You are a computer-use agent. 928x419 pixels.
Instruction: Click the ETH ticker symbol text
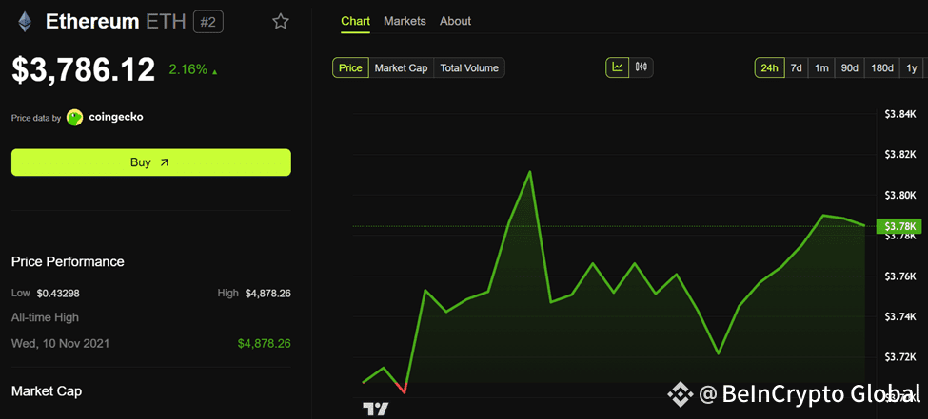(165, 22)
